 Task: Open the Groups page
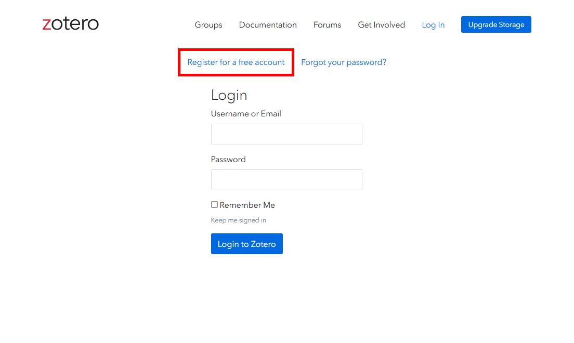coord(208,25)
